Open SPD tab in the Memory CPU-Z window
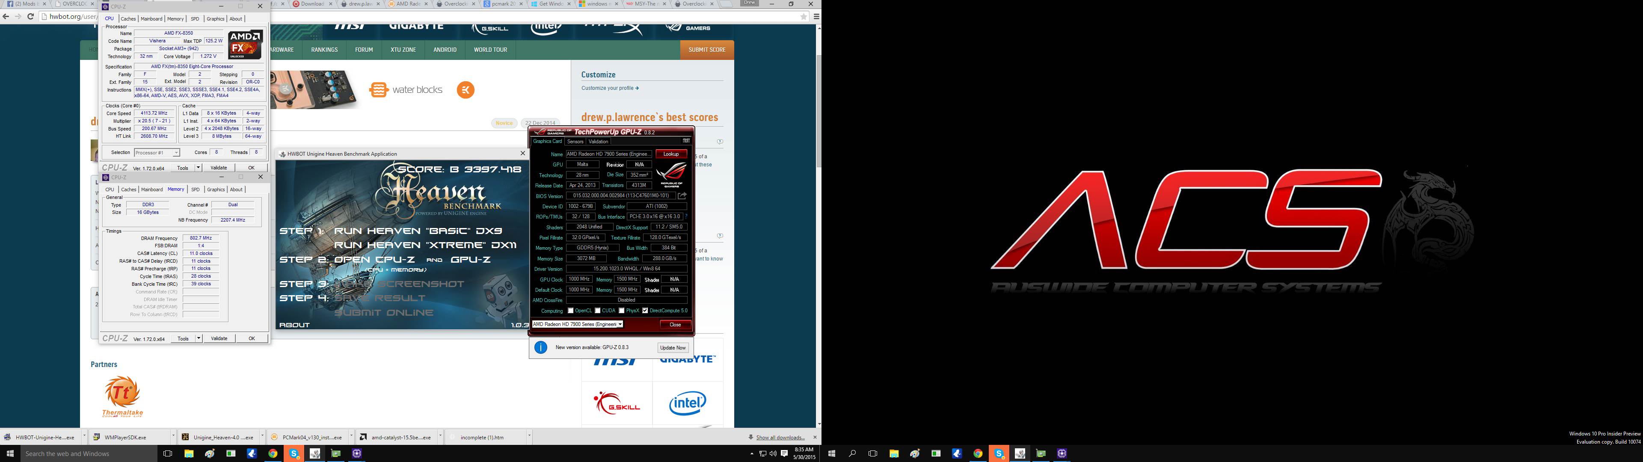 195,190
